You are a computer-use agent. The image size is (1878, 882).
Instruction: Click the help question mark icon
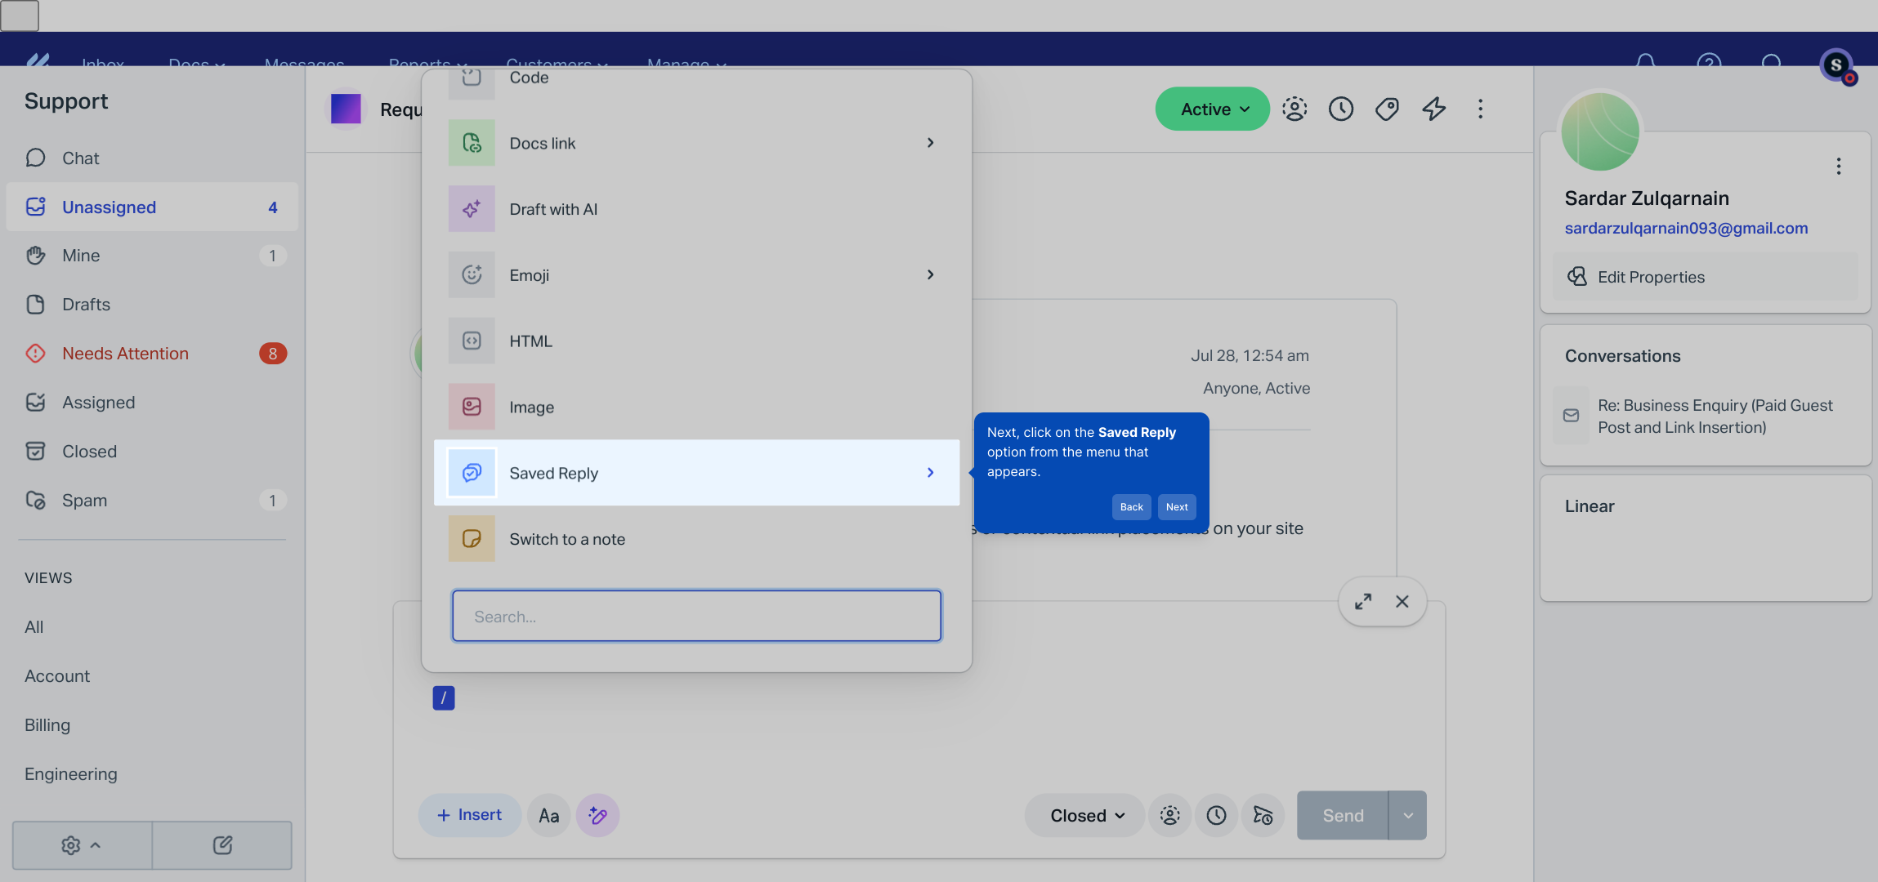click(1709, 63)
